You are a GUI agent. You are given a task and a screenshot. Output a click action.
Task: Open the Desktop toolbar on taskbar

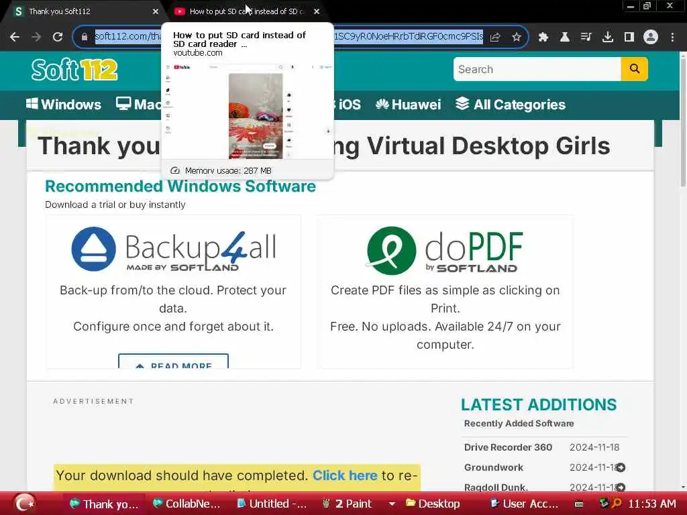433,504
